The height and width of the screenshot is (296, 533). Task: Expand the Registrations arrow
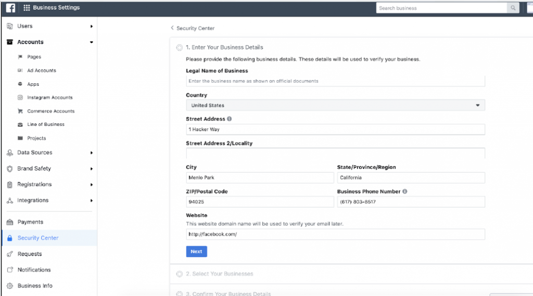coord(92,185)
